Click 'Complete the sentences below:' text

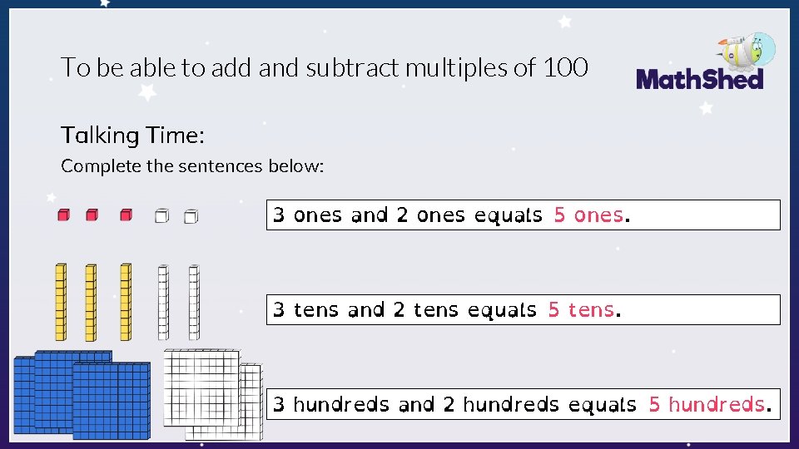[192, 166]
